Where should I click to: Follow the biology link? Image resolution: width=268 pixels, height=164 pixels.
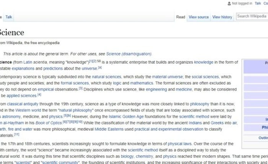pyautogui.click(x=127, y=157)
